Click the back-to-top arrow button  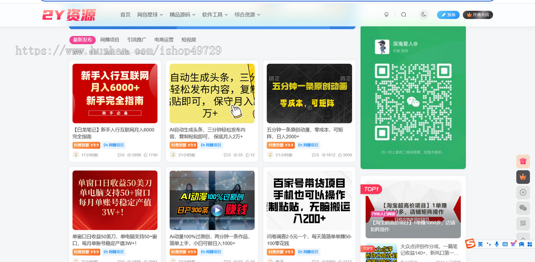523,237
